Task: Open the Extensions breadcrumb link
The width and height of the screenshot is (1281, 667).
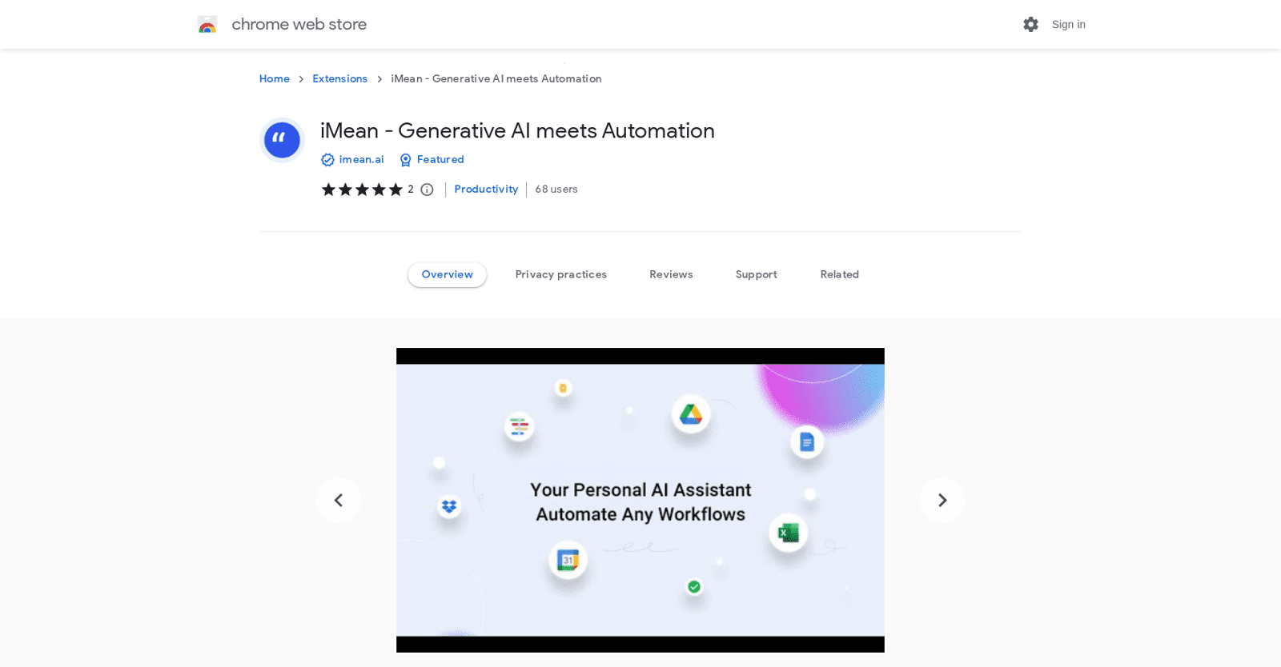Action: 339,78
